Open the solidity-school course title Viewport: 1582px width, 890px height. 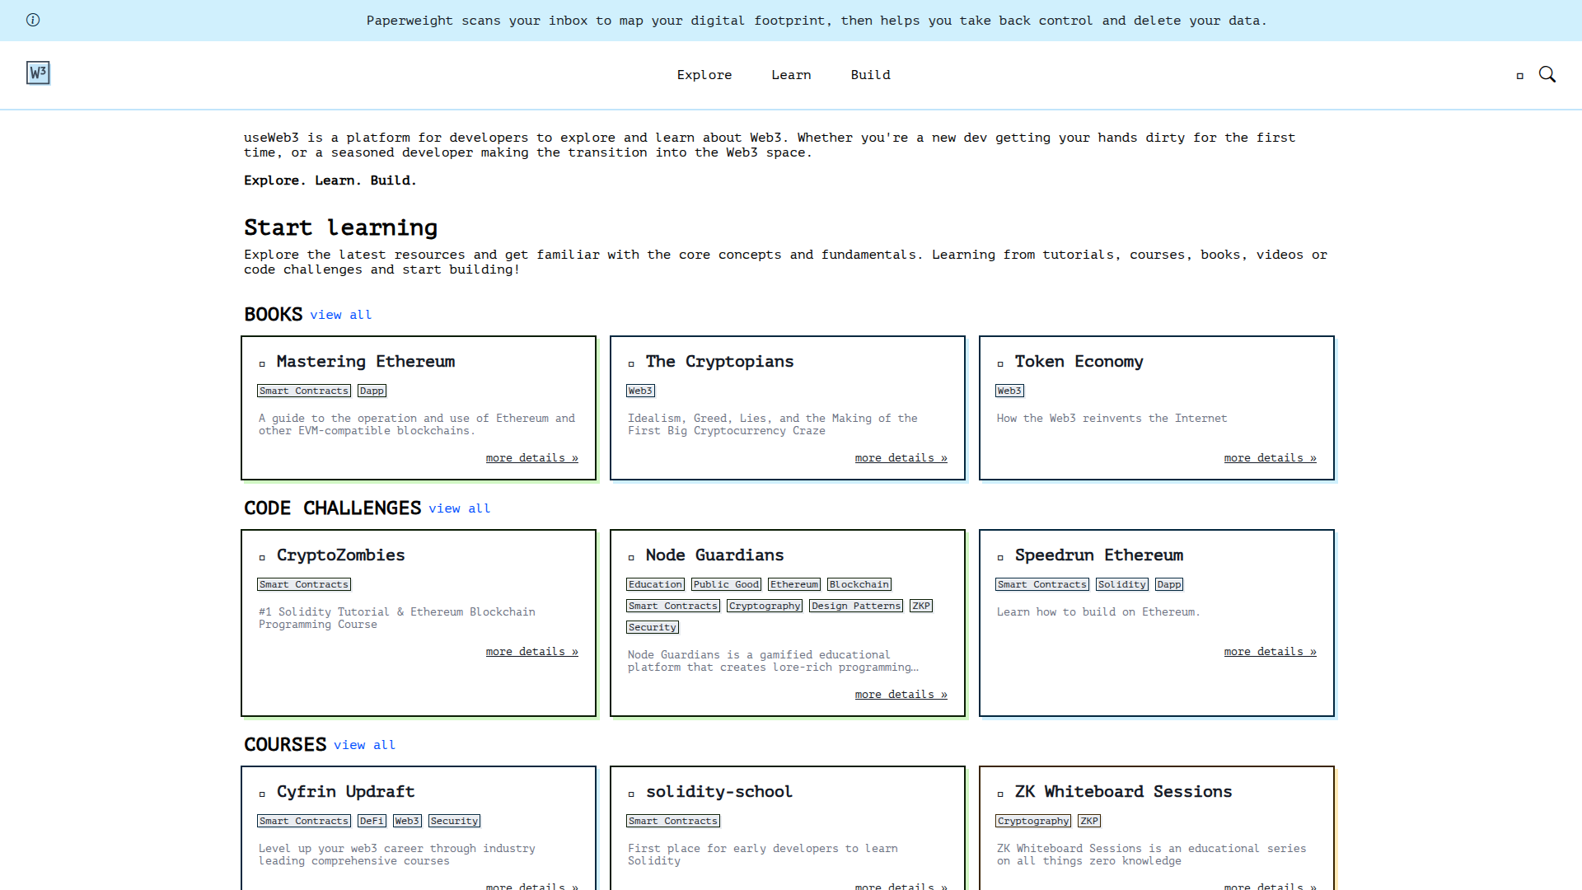[718, 792]
